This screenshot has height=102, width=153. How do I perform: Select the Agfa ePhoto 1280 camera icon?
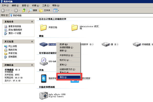pos(44,95)
